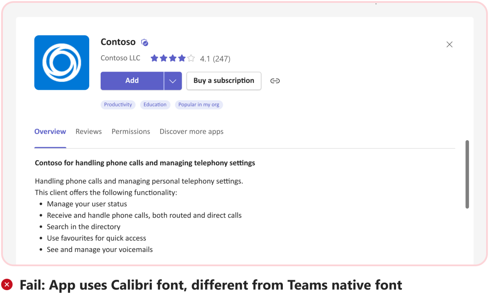Viewport: 489px width, 293px height.
Task: Select the Productivity category tag
Action: pos(118,104)
